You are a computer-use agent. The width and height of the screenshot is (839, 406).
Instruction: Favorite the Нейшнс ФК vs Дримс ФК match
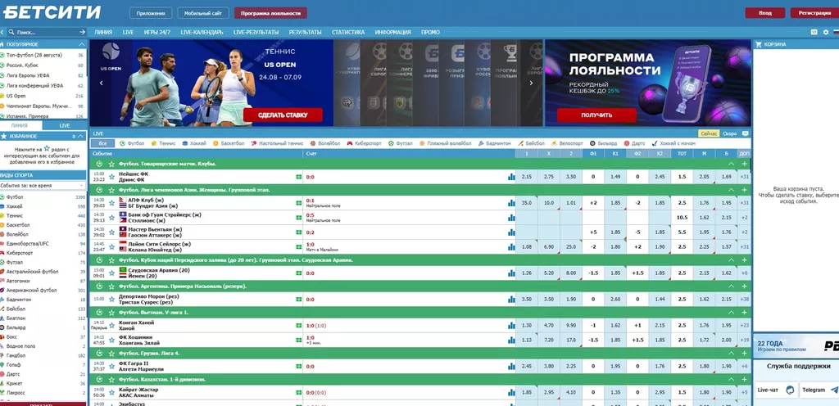(x=111, y=177)
